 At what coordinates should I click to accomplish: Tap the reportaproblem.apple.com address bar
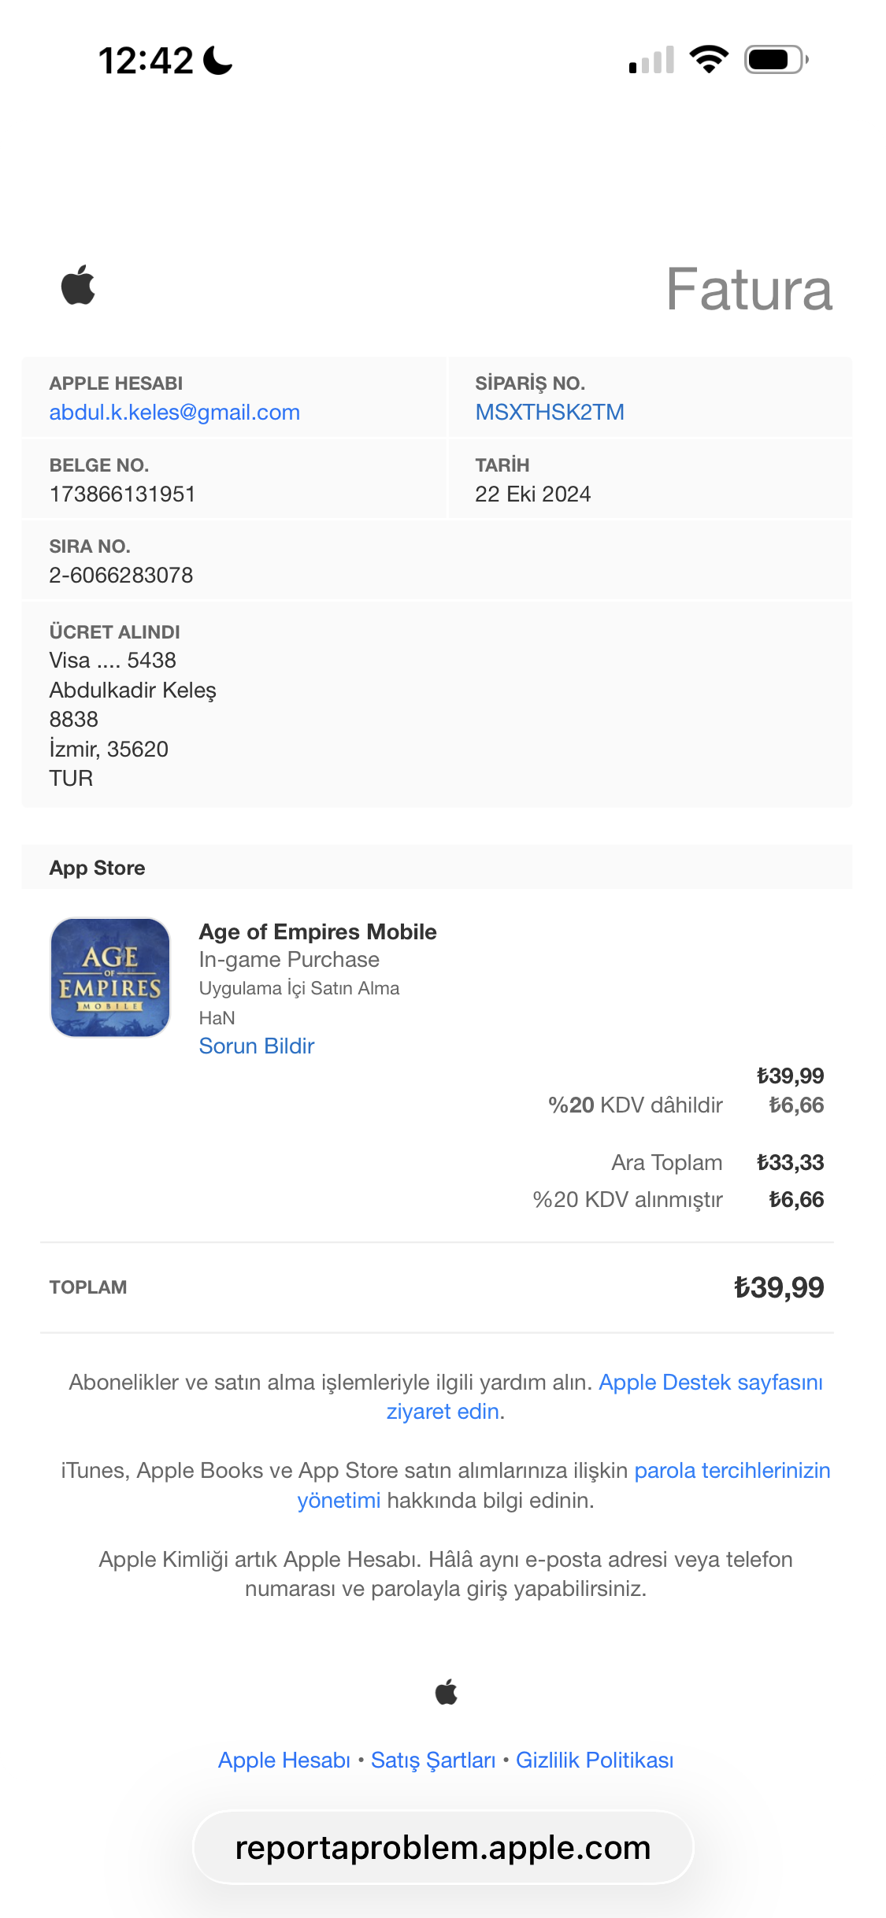443,1847
